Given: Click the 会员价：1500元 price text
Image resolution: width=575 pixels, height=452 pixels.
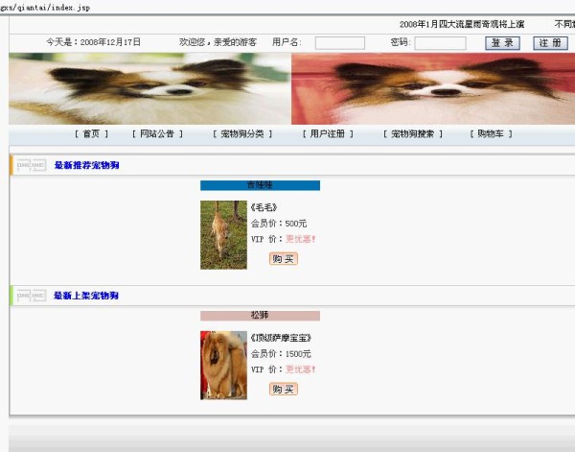Looking at the screenshot, I should point(281,353).
